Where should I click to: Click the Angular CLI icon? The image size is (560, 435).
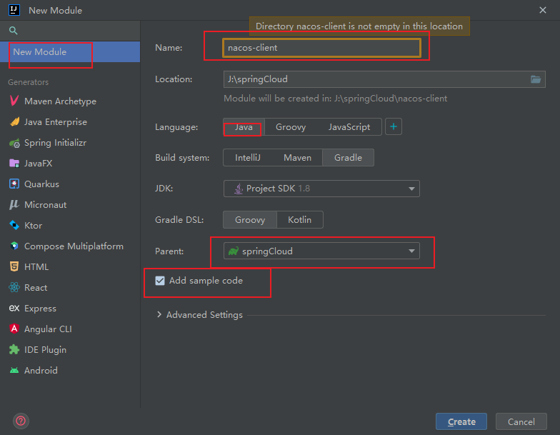(14, 329)
